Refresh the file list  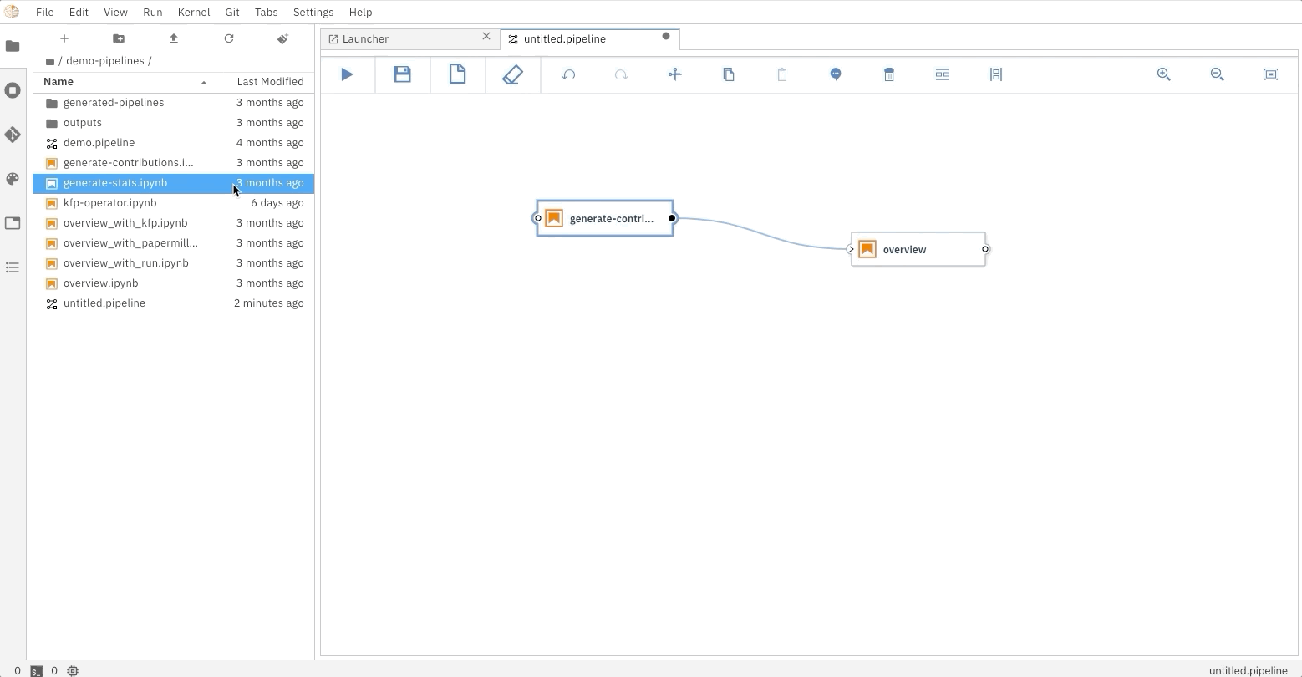tap(229, 38)
